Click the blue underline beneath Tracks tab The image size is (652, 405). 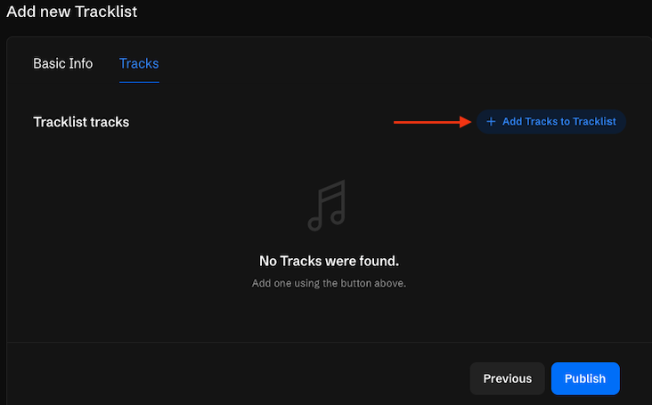point(139,82)
